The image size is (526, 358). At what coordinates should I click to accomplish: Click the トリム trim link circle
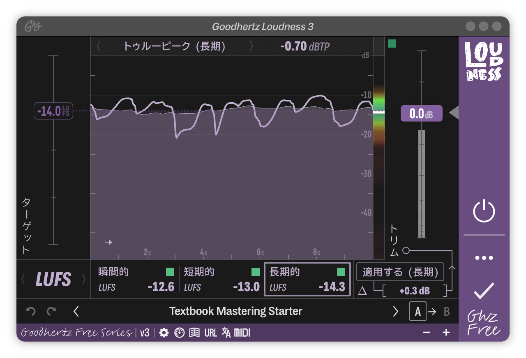[x=406, y=250]
